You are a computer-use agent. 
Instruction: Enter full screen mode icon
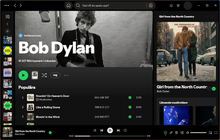coord(216,133)
